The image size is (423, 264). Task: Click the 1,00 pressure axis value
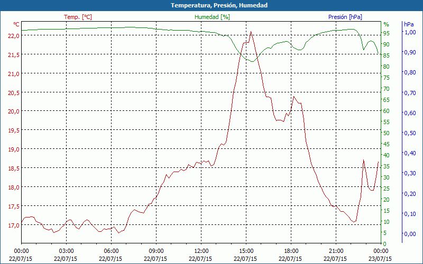[x=410, y=32]
